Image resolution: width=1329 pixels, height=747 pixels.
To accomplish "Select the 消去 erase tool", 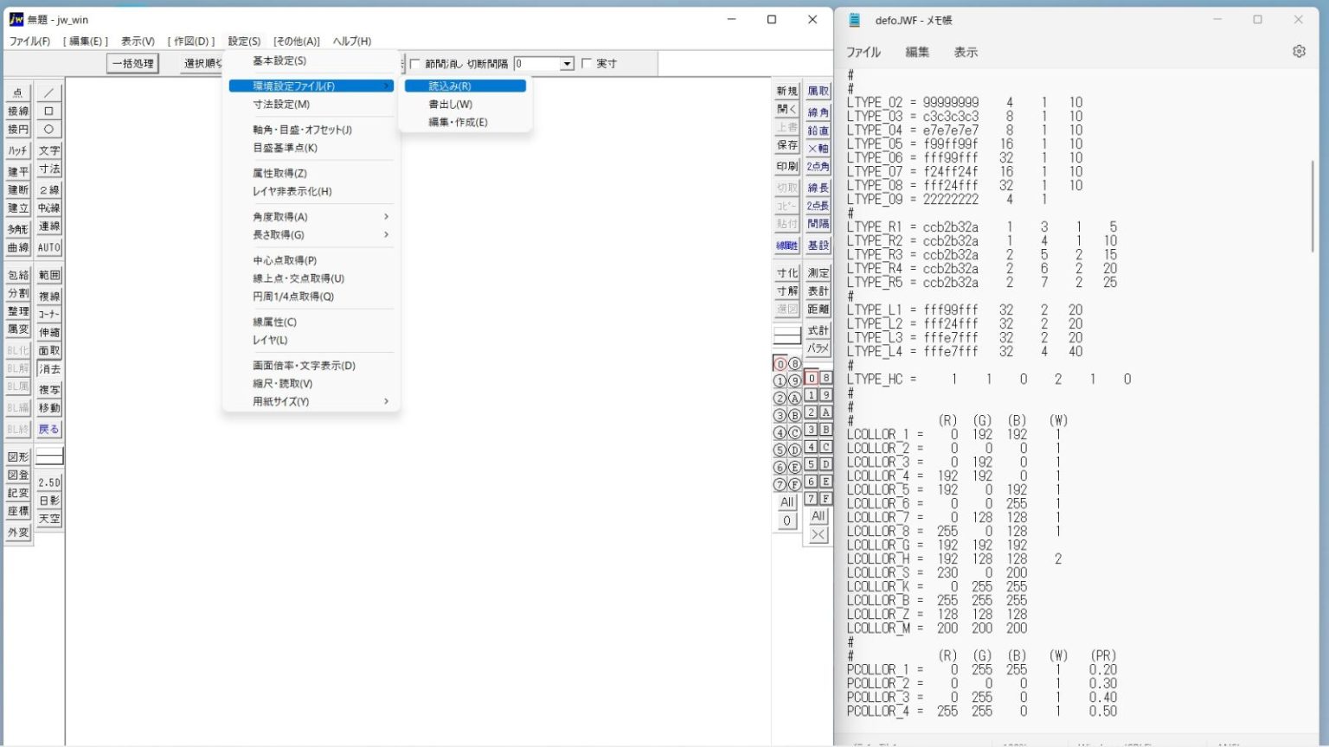I will 49,369.
